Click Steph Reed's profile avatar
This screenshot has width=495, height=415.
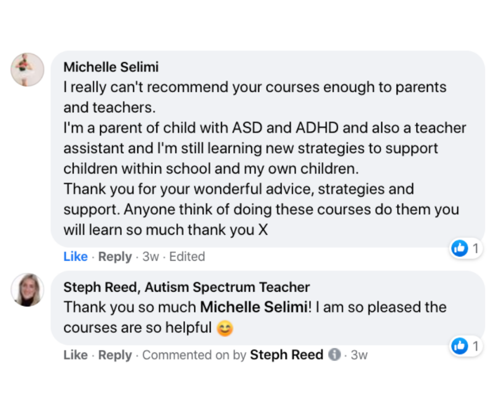click(x=27, y=290)
